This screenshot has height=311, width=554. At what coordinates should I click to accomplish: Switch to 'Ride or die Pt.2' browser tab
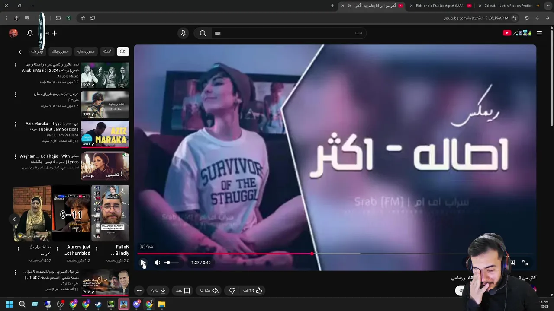point(439,6)
